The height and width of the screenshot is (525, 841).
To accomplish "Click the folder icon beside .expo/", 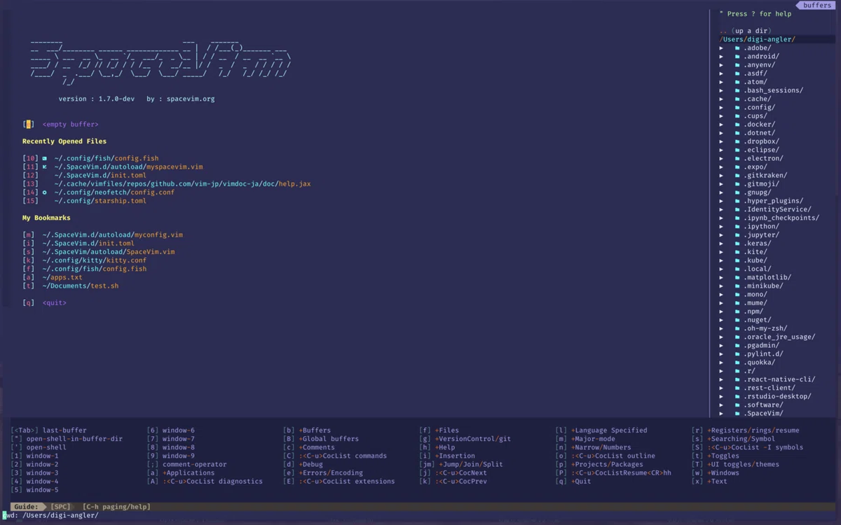I will [x=737, y=167].
